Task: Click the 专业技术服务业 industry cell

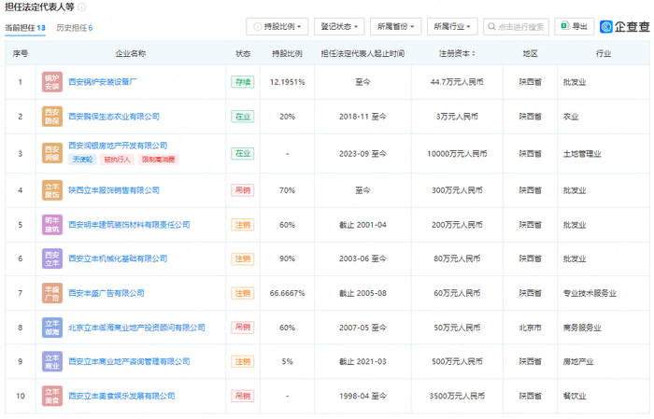Action: click(x=590, y=293)
